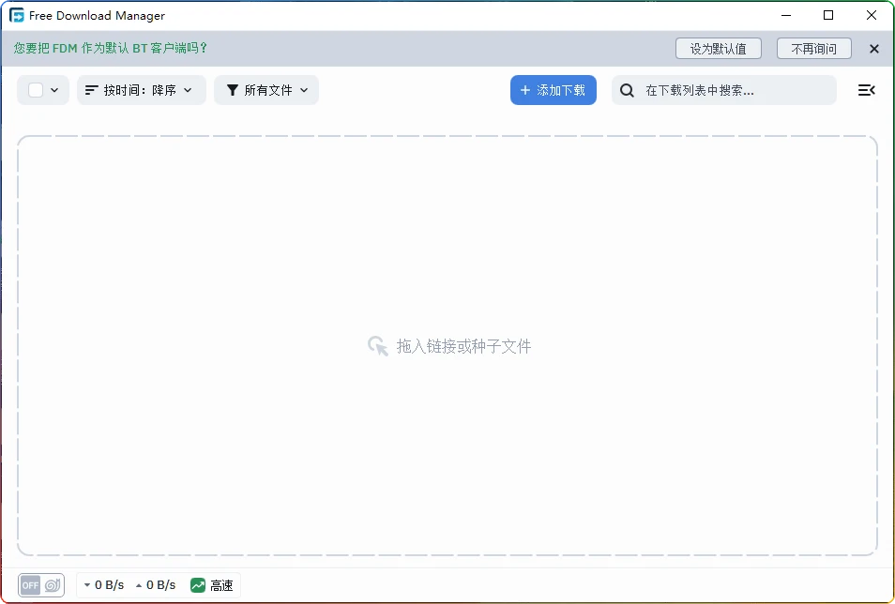
Task: Switch on the OFF speed limit toggle
Action: pos(28,584)
